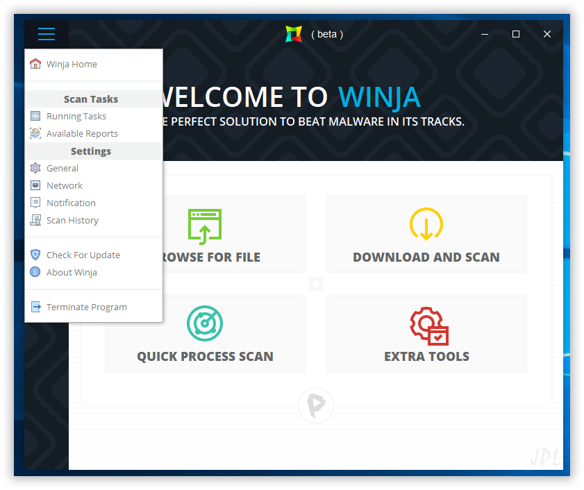Click the Available Reports fingerprint icon

35,133
